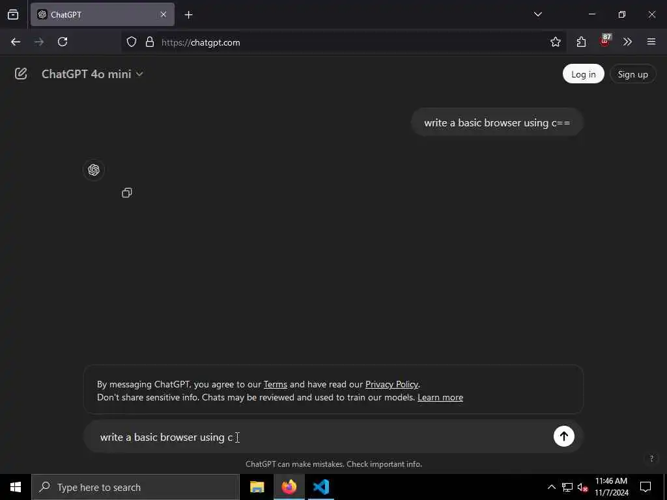Screen dimensions: 667x500
Task: Open the Extensions puzzle icon
Action: pos(581,42)
